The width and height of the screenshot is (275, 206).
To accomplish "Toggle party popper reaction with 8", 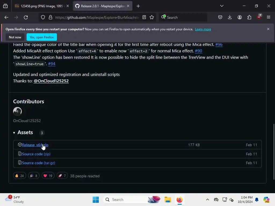I will (x=34, y=176).
